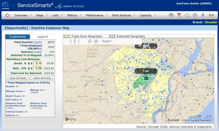219x131 pixels.
Task: Expand the Lists menu arrow
Action: tap(62, 15)
